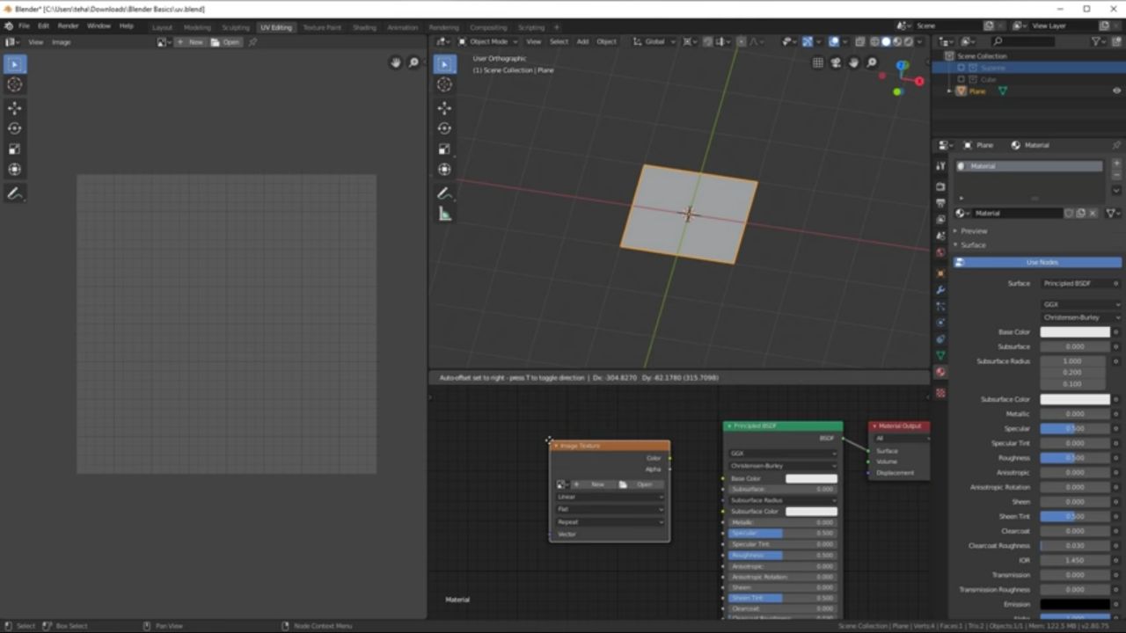Toggle orthographic grid view icon in viewport

818,62
